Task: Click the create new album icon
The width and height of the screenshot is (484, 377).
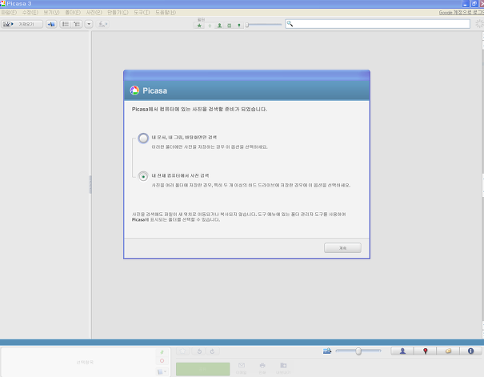Action: (51, 24)
